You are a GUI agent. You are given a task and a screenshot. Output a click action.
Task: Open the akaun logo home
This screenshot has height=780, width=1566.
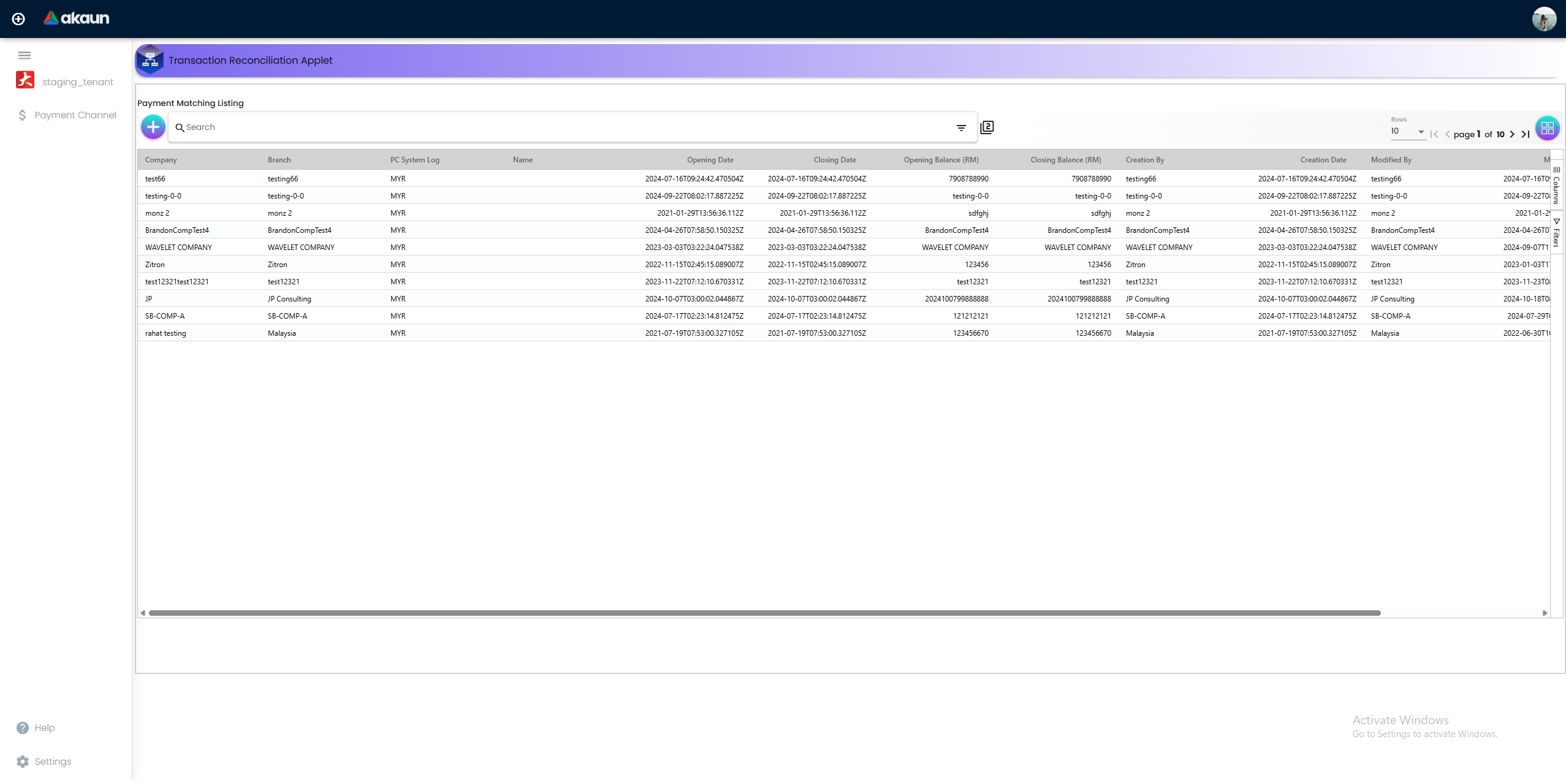(x=76, y=18)
